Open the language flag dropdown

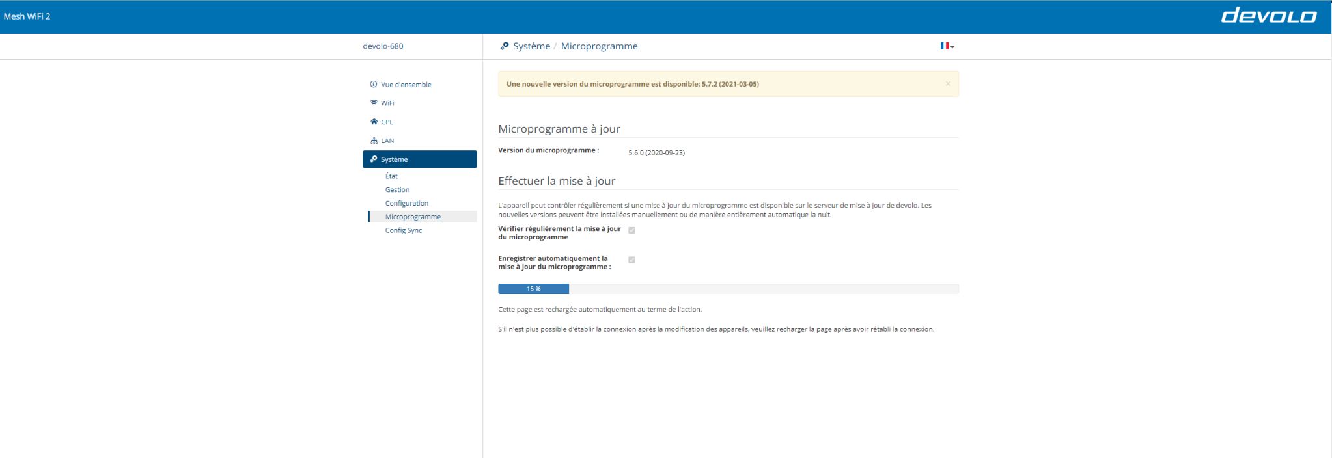click(x=947, y=46)
